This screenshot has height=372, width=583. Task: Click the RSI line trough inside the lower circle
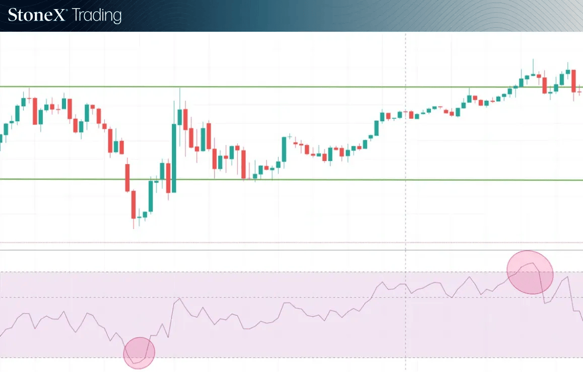(134, 362)
